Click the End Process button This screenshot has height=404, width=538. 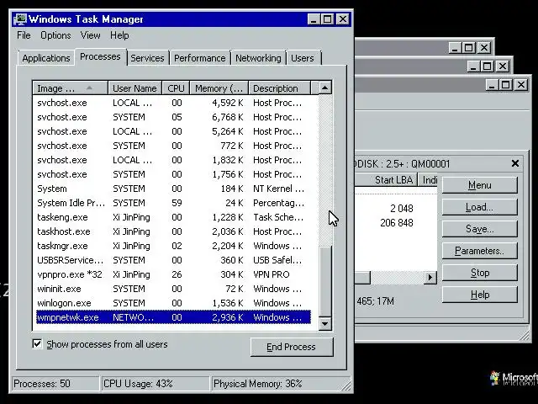(x=292, y=347)
